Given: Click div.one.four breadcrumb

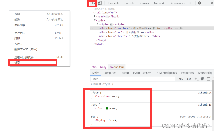Looking at the screenshot, I should pos(117,67).
